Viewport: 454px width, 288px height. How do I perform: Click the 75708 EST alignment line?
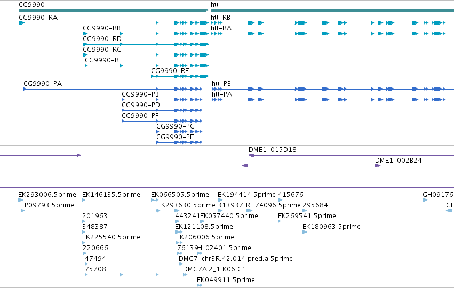pos(122,275)
